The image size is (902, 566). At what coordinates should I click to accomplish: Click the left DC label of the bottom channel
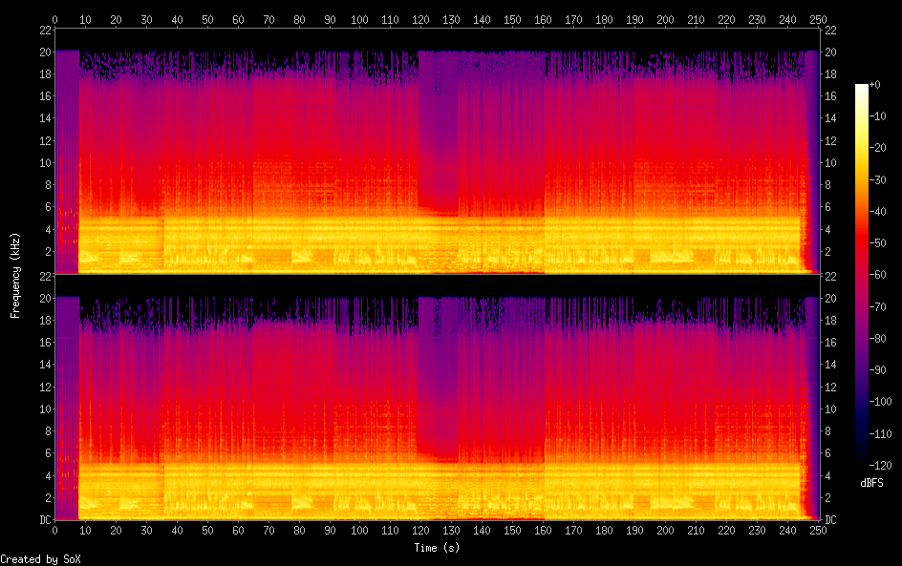click(43, 520)
